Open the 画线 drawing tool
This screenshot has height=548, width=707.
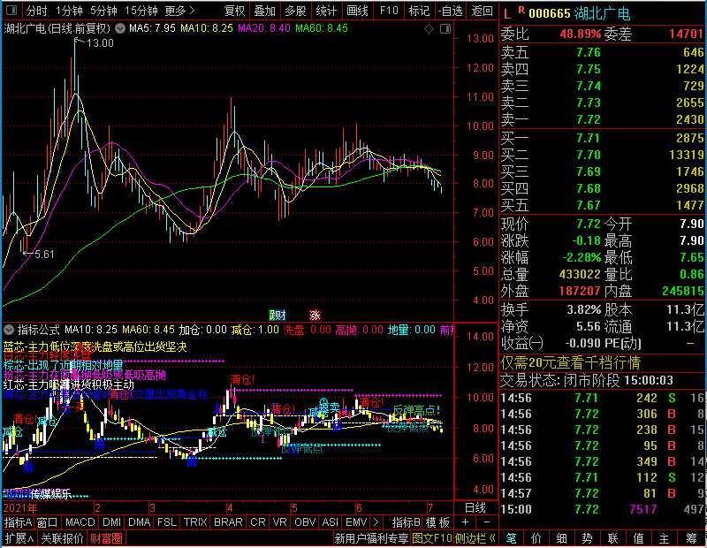(357, 11)
